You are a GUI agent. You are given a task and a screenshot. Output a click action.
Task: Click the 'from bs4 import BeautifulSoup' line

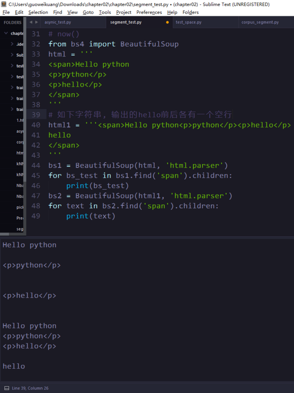pyautogui.click(x=114, y=44)
